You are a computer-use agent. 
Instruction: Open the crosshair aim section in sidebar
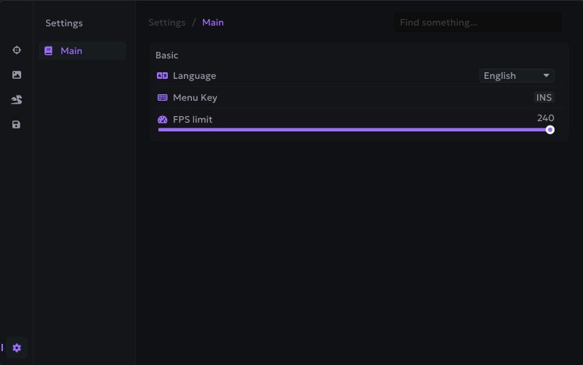tap(17, 50)
